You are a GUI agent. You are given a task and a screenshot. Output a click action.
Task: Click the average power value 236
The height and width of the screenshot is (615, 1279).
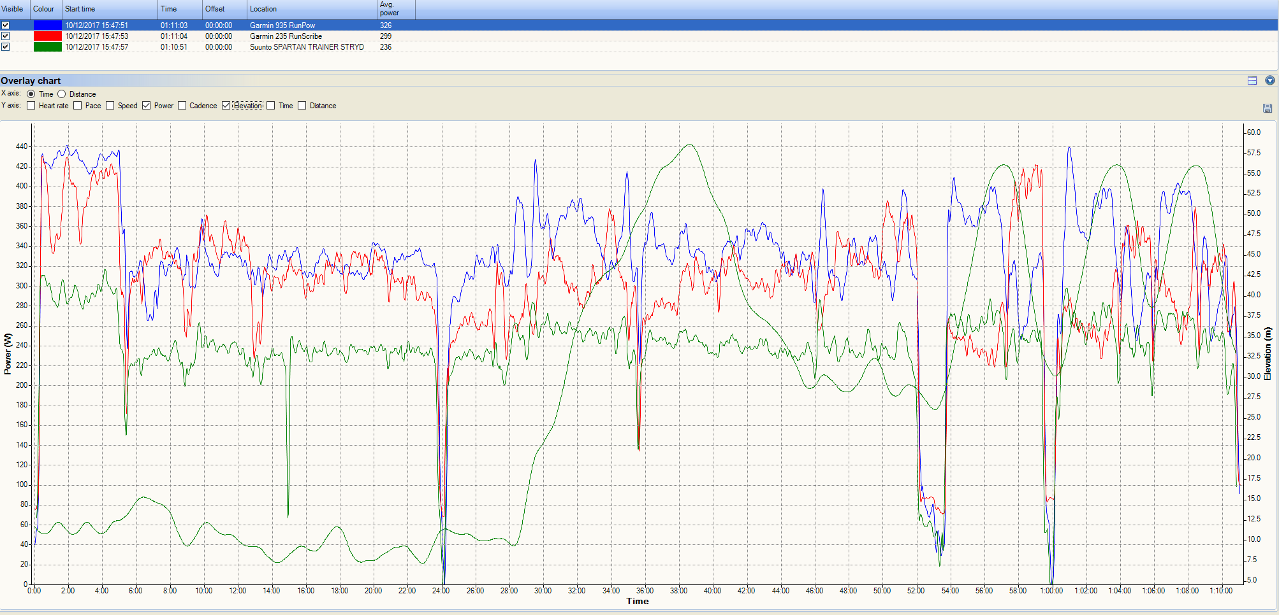[386, 47]
